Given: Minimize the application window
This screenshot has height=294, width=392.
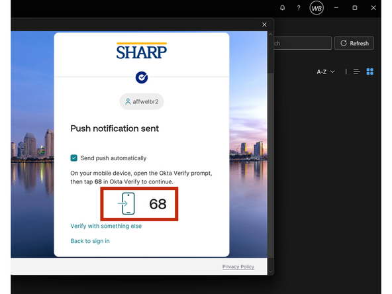Looking at the screenshot, I should pos(336,8).
